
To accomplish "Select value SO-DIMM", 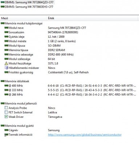I will pos(54,46).
